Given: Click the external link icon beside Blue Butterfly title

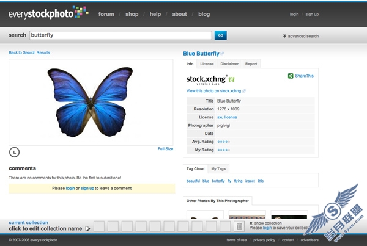Looking at the screenshot, I should (x=222, y=54).
